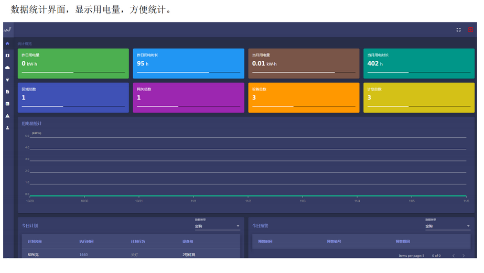Select the orange 设备总数 card
484x273 pixels.
tap(304, 97)
